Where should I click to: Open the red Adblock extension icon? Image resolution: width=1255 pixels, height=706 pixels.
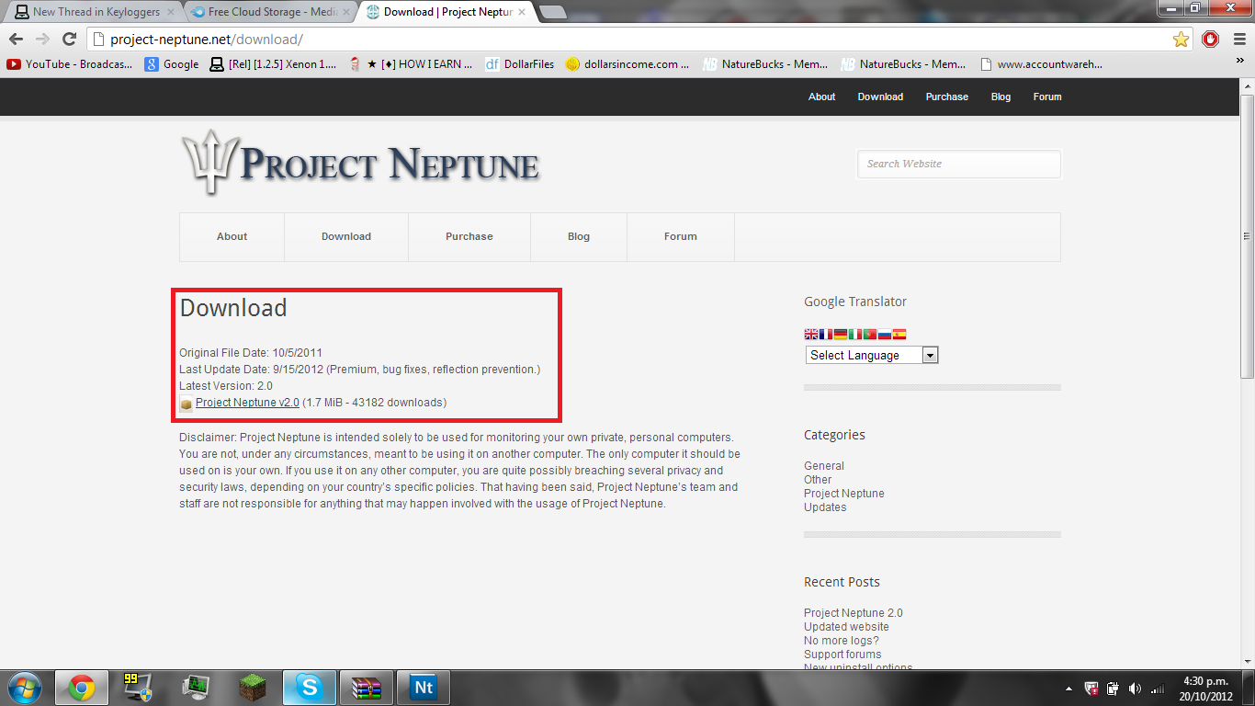pos(1210,39)
